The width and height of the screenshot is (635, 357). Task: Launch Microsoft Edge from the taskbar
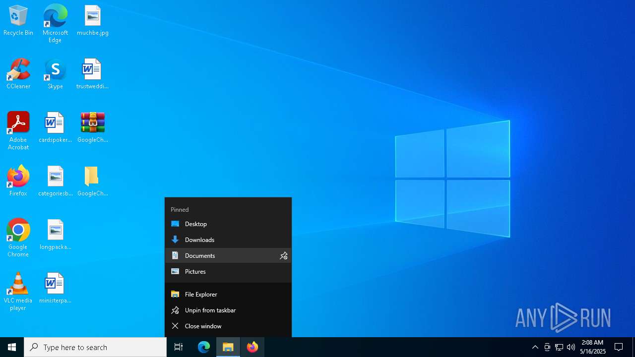pyautogui.click(x=204, y=347)
